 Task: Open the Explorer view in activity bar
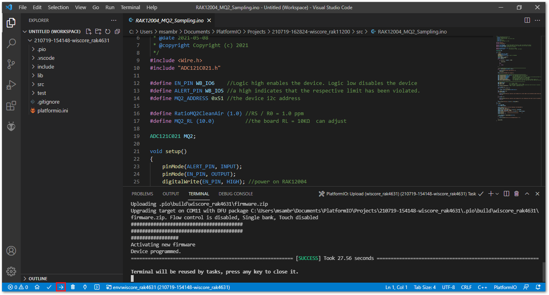[11, 23]
